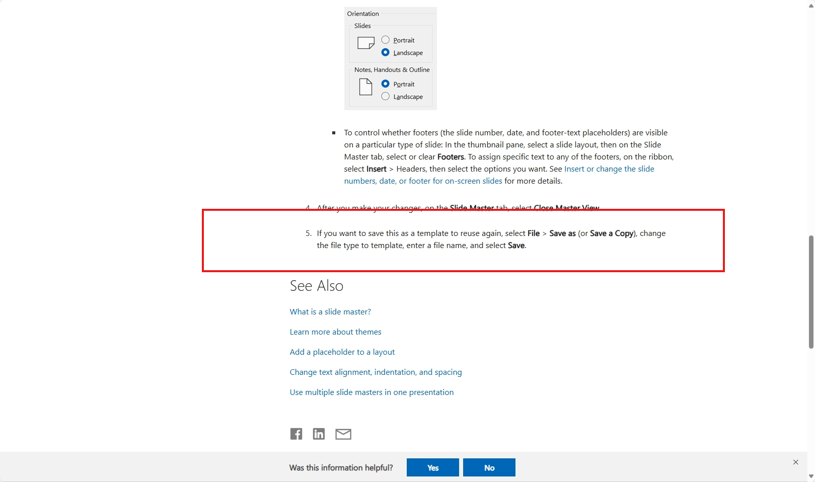Select Portrait under Notes, Handouts & Outline
815x482 pixels.
click(x=386, y=84)
